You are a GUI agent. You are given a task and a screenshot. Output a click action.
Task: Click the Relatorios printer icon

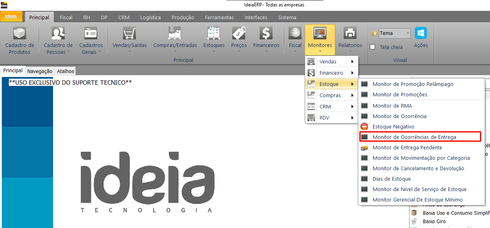pyautogui.click(x=350, y=33)
